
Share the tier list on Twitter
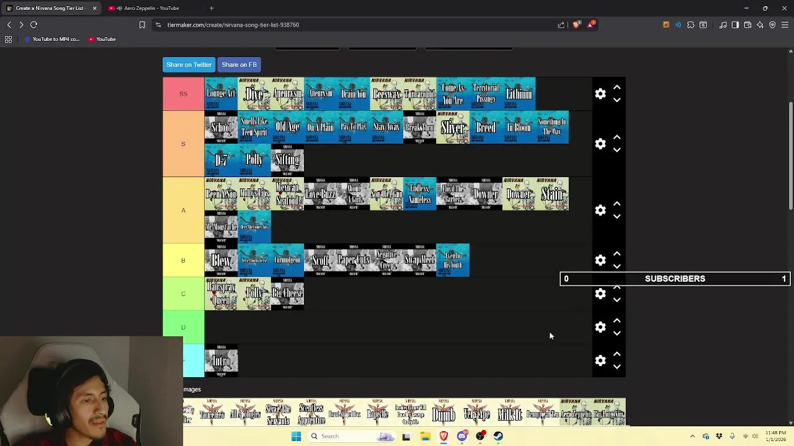coord(189,64)
